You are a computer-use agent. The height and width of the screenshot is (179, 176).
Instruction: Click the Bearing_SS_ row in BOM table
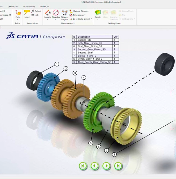96,40
